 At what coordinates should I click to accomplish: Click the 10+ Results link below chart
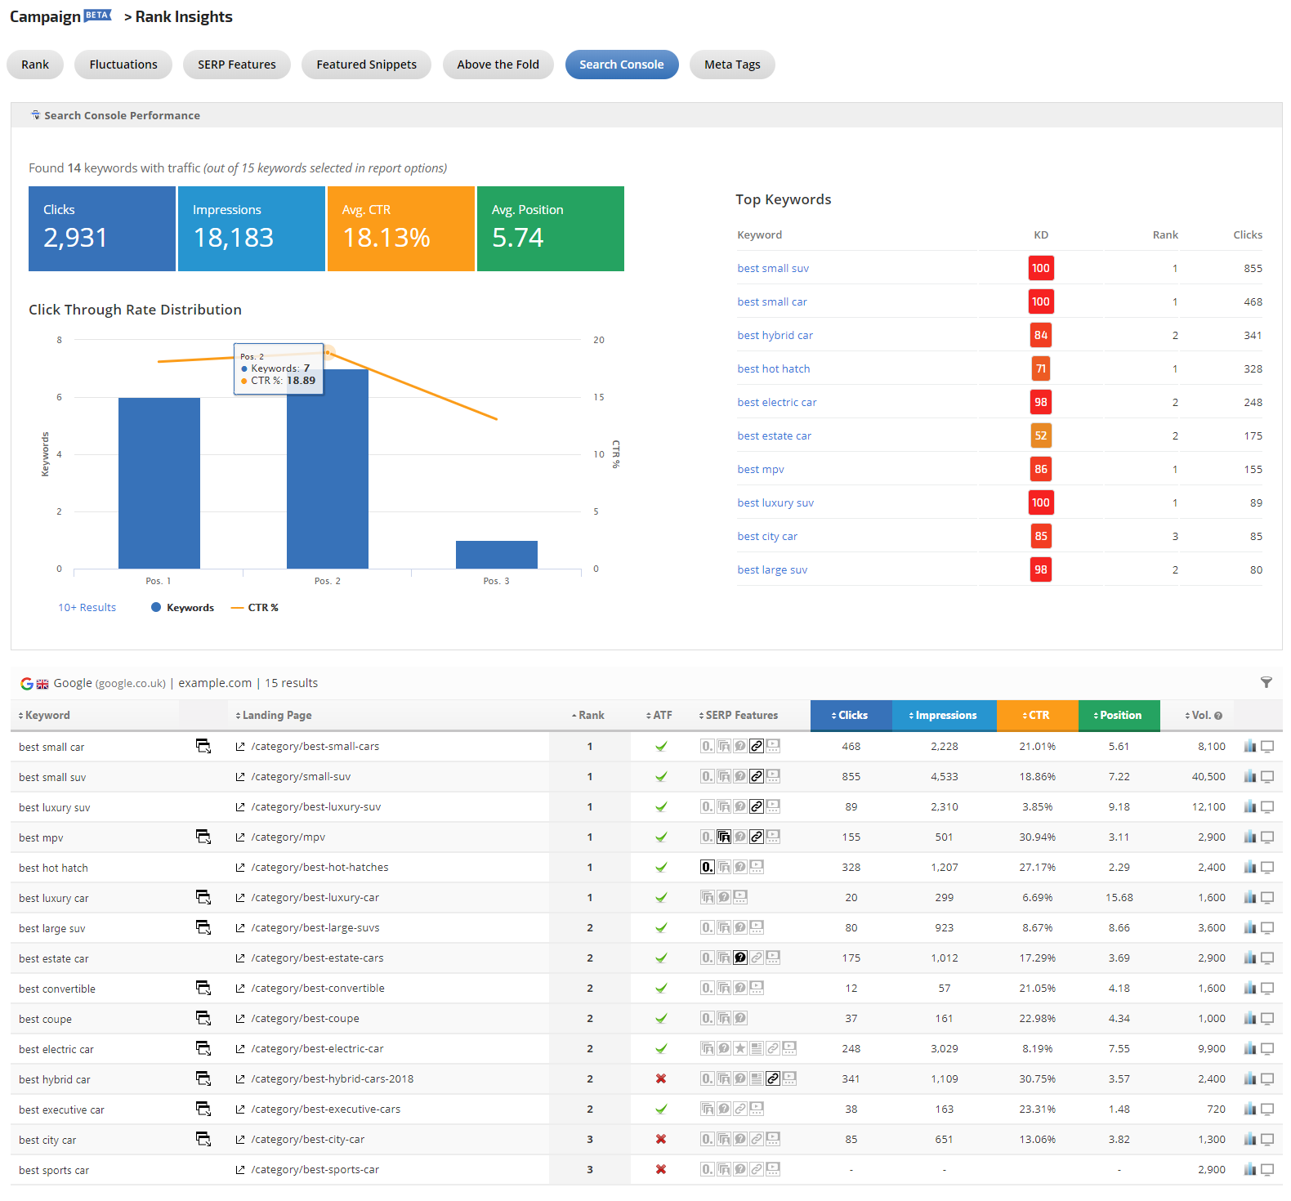click(x=87, y=608)
